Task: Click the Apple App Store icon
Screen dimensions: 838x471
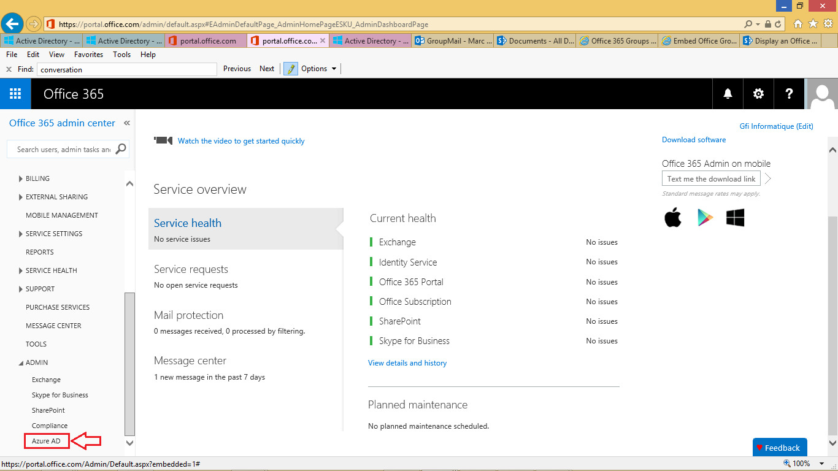Action: point(673,218)
